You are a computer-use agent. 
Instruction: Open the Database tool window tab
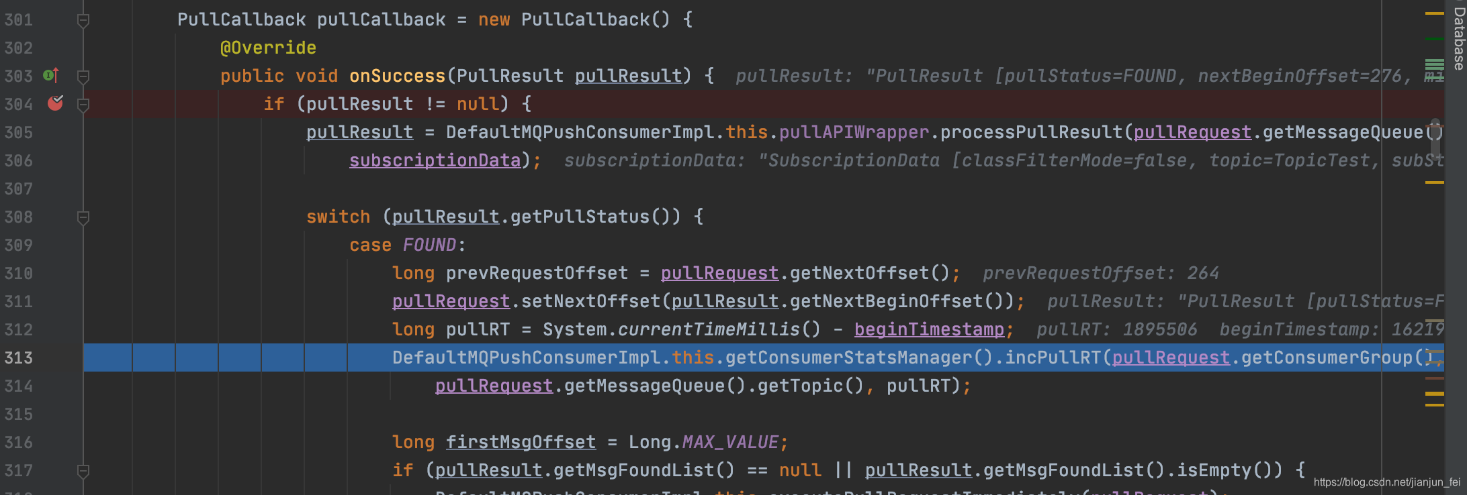pyautogui.click(x=1458, y=38)
